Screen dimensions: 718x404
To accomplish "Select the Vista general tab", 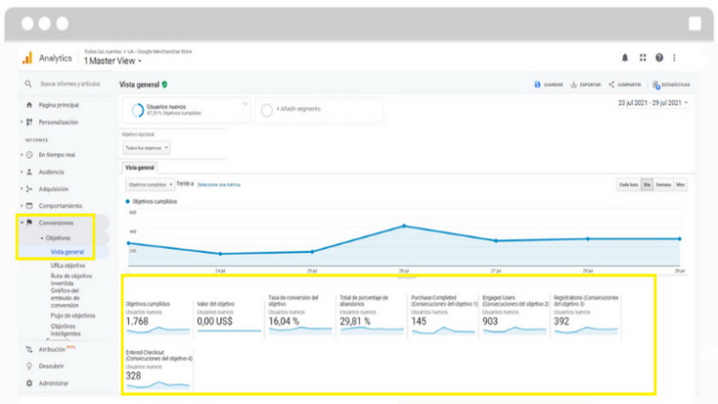I will [140, 167].
